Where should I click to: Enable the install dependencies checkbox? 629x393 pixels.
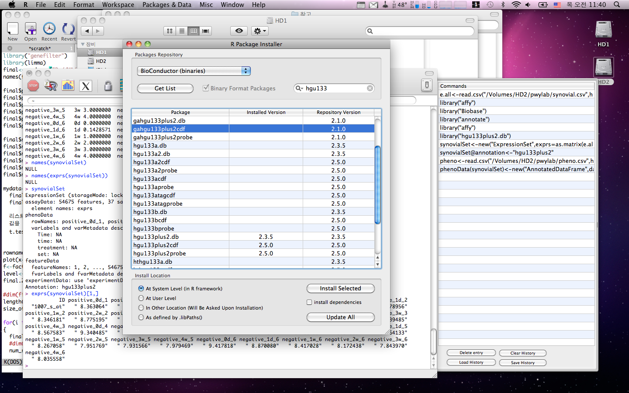coord(309,302)
